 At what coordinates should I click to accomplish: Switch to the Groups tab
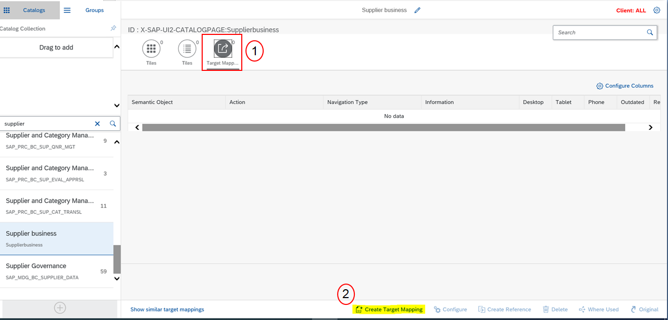coord(94,10)
